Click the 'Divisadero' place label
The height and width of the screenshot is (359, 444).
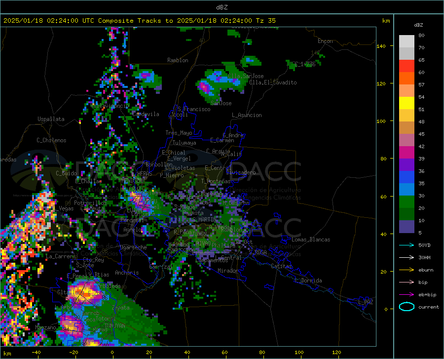(241, 172)
